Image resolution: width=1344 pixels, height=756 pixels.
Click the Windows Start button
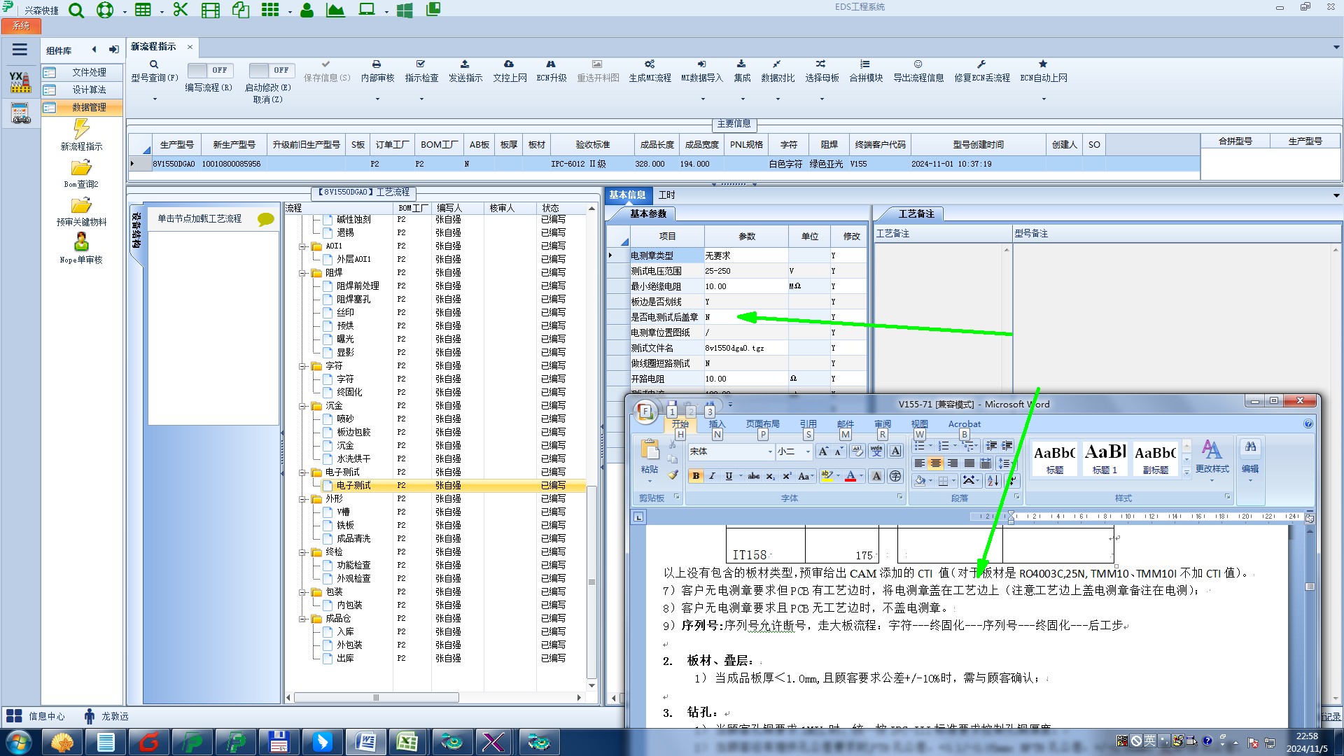pos(18,742)
